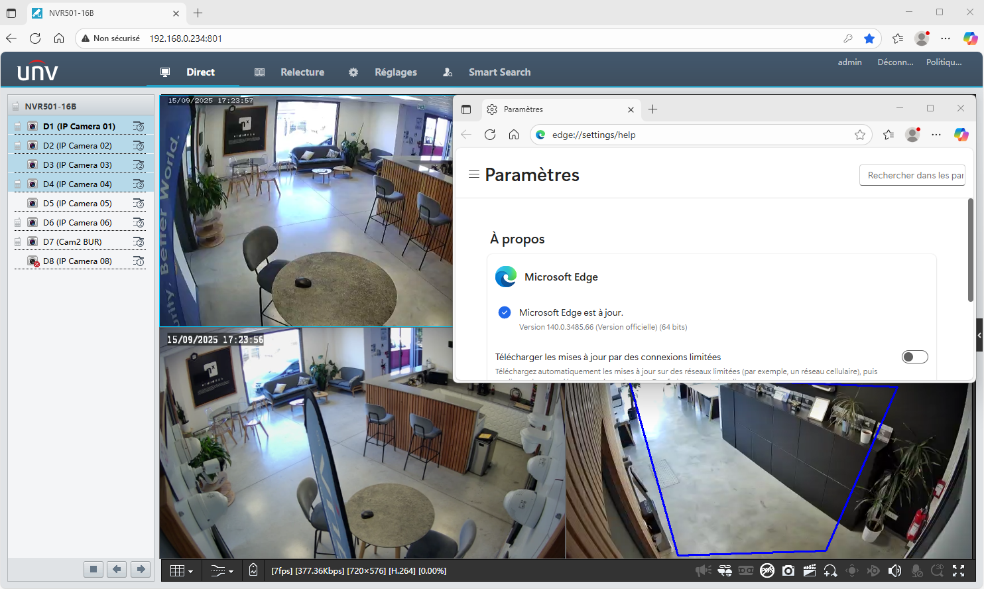Toggle the POS overlay icon

pos(767,570)
